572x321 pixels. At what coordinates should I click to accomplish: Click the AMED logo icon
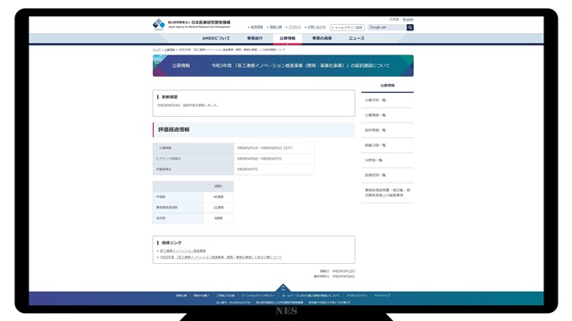[159, 24]
